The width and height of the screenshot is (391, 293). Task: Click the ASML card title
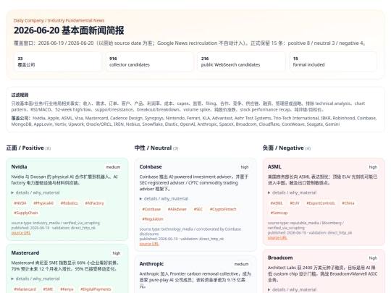pos(274,166)
